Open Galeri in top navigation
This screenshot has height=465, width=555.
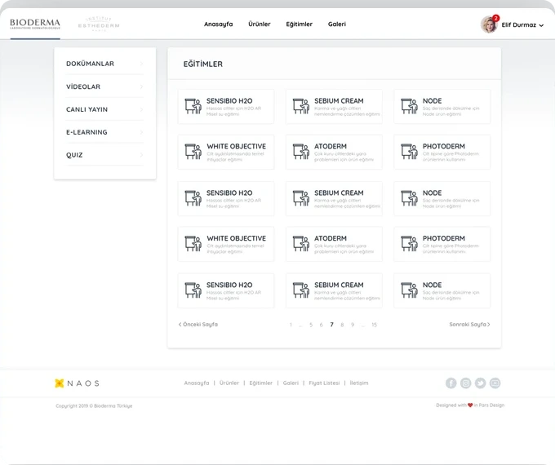point(337,24)
